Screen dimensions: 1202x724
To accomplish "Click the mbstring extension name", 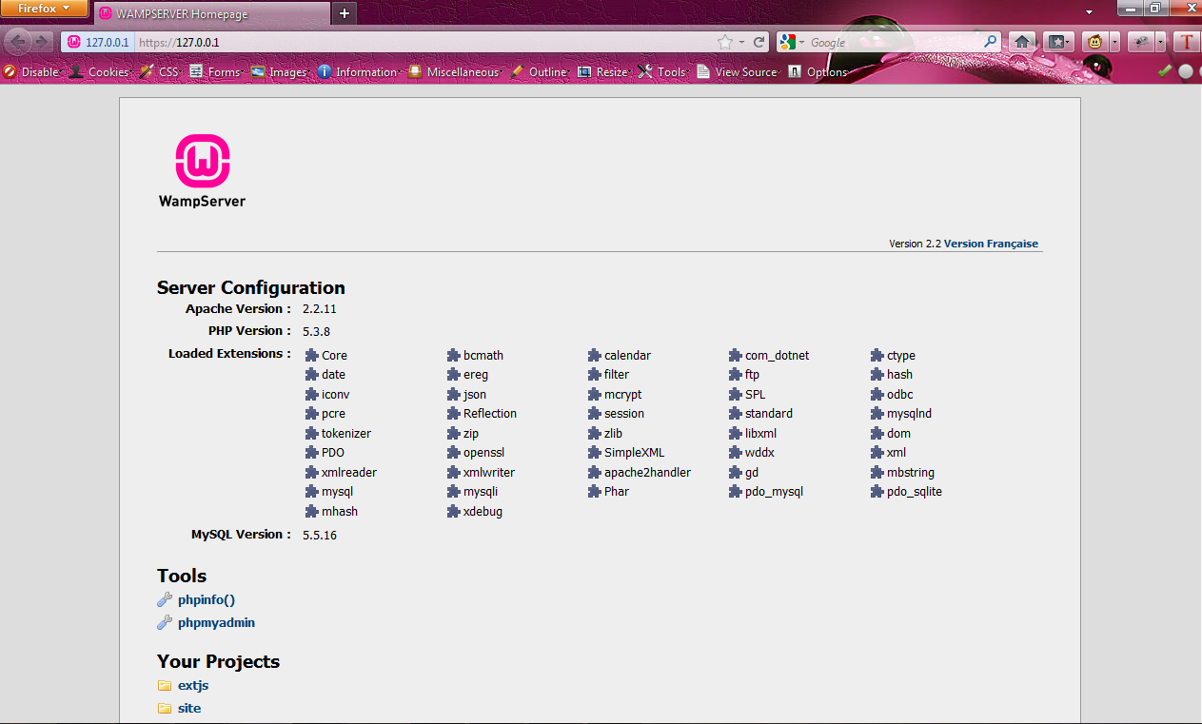I will click(911, 472).
